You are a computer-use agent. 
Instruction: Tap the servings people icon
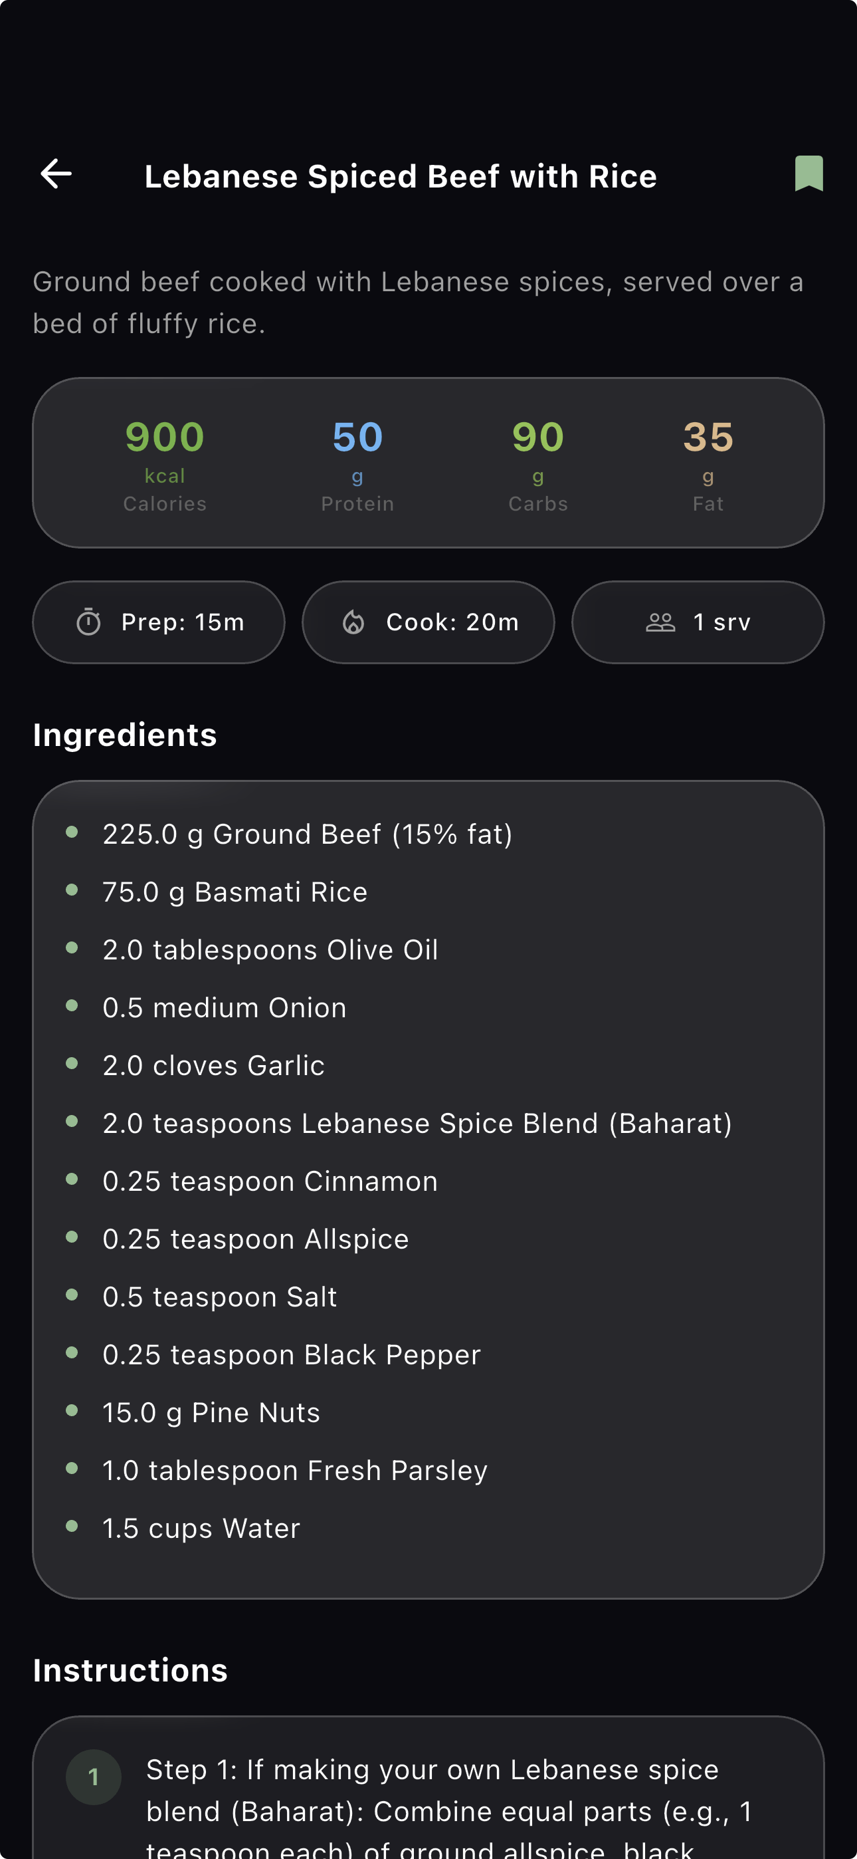pos(661,622)
